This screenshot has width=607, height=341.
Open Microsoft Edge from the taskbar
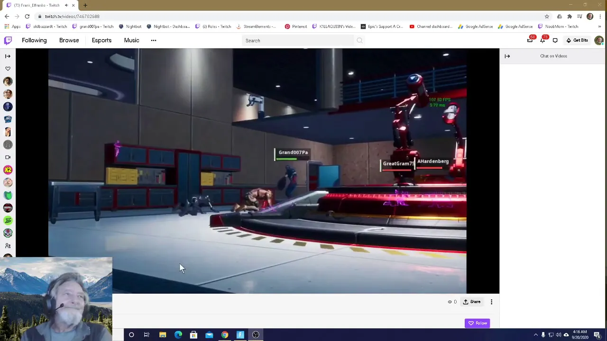click(x=178, y=335)
